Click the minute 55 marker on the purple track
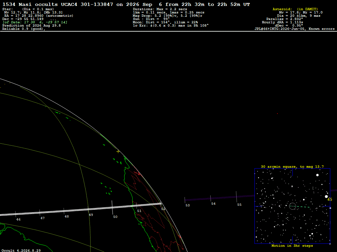The height and width of the screenshot is (252, 337). pyautogui.click(x=236, y=197)
